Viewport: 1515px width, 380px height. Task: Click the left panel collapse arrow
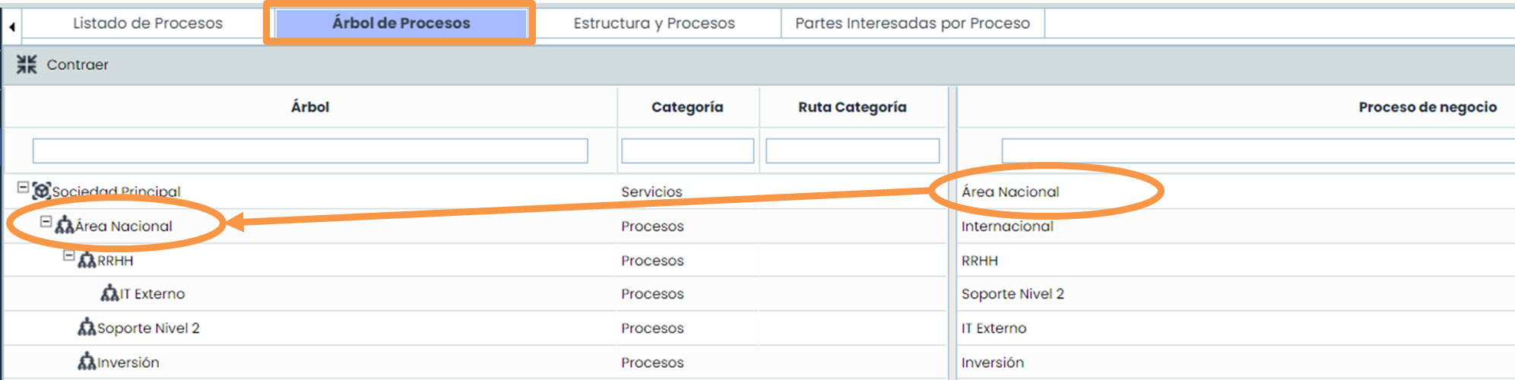pyautogui.click(x=12, y=27)
